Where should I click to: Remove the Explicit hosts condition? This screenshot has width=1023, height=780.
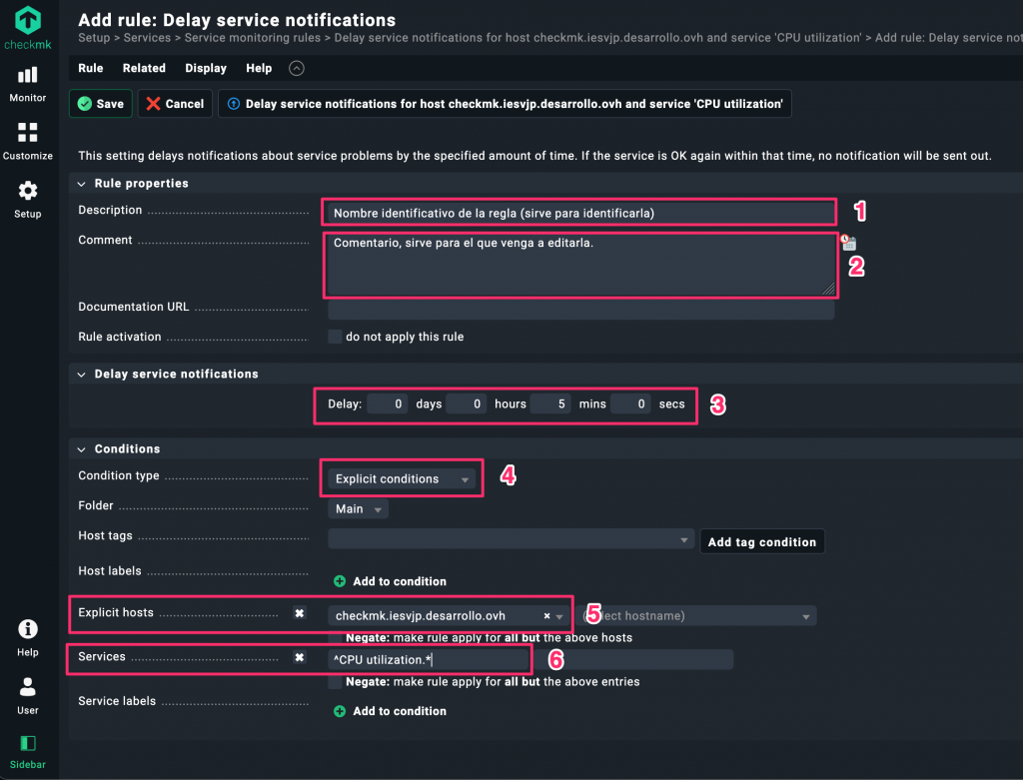coord(299,613)
